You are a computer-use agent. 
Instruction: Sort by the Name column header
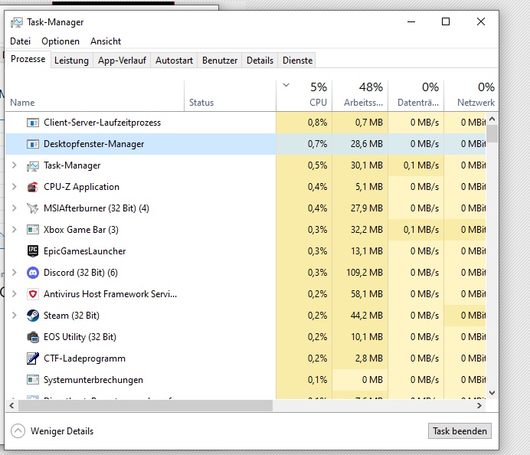click(x=95, y=96)
